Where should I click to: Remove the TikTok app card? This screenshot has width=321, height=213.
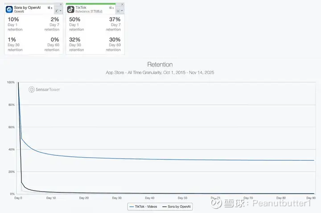(x=122, y=4)
